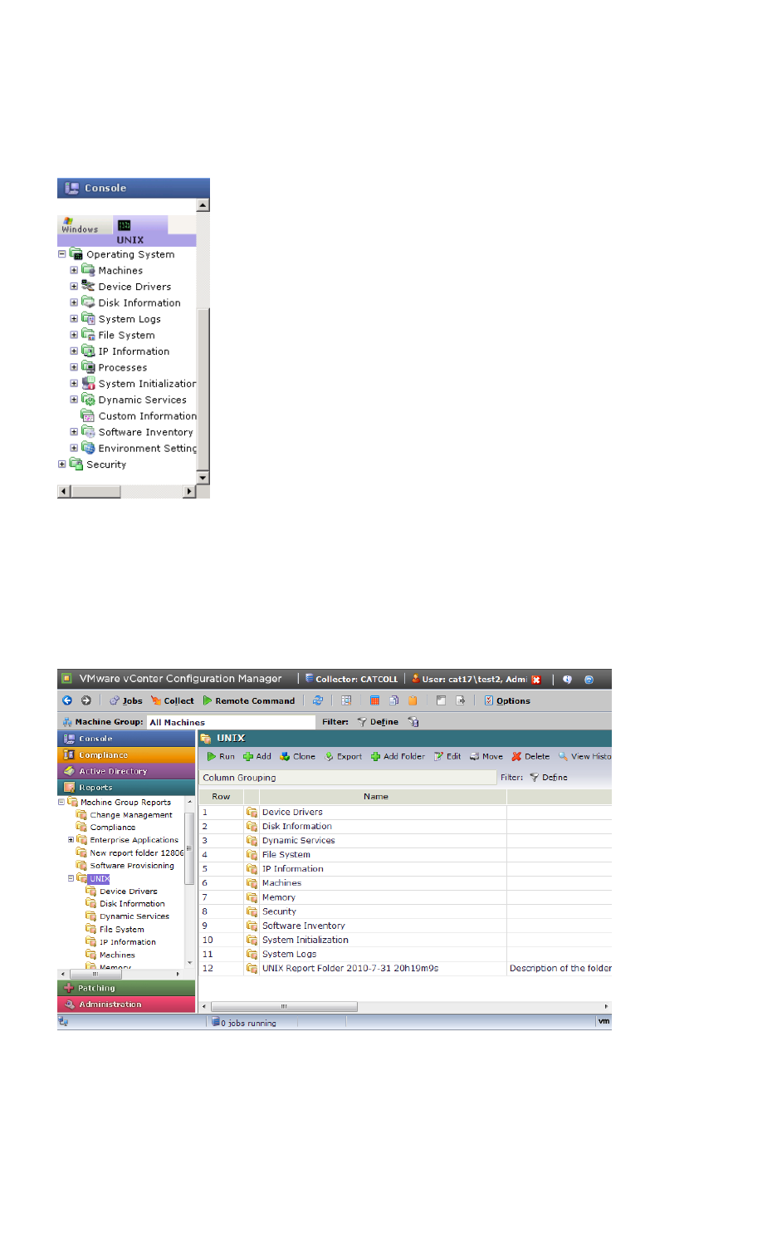Expand Machines under Operating System
Screen dimensions: 777x1238
[74, 270]
